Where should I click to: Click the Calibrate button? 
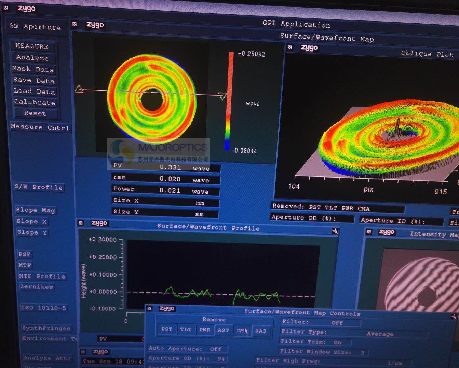pyautogui.click(x=35, y=102)
